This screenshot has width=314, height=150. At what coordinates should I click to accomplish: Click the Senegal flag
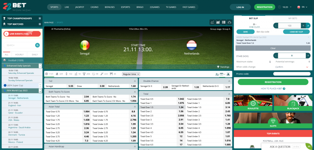85,45
